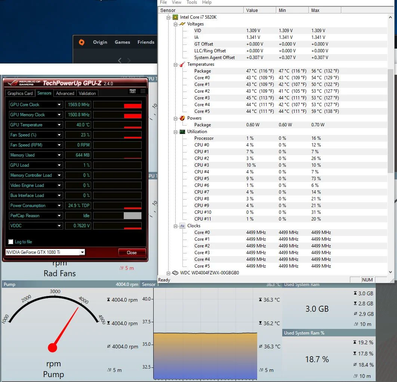This screenshot has height=382, width=397.
Task: Open the Power Consumption sensor dropdown
Action: click(x=59, y=206)
